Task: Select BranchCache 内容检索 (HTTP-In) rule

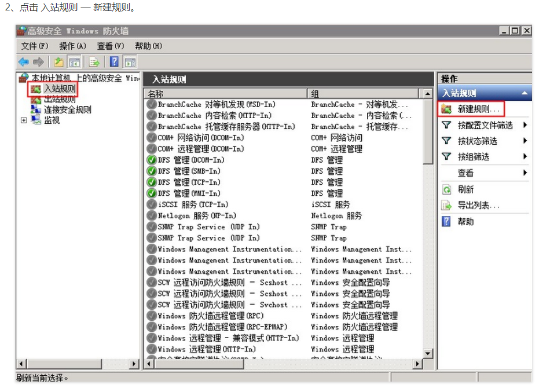Action: pos(215,115)
